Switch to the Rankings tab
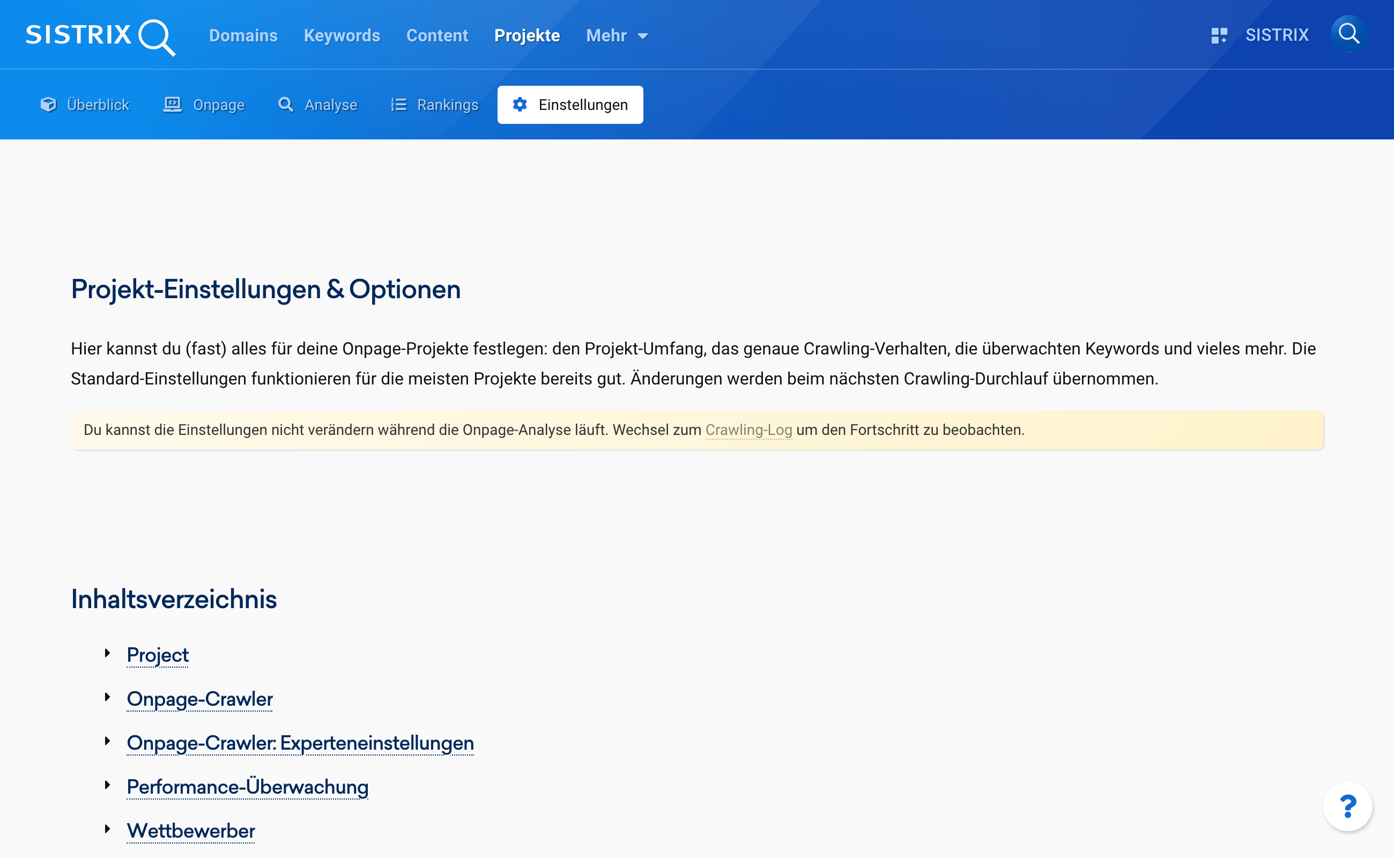This screenshot has width=1394, height=858. click(435, 105)
